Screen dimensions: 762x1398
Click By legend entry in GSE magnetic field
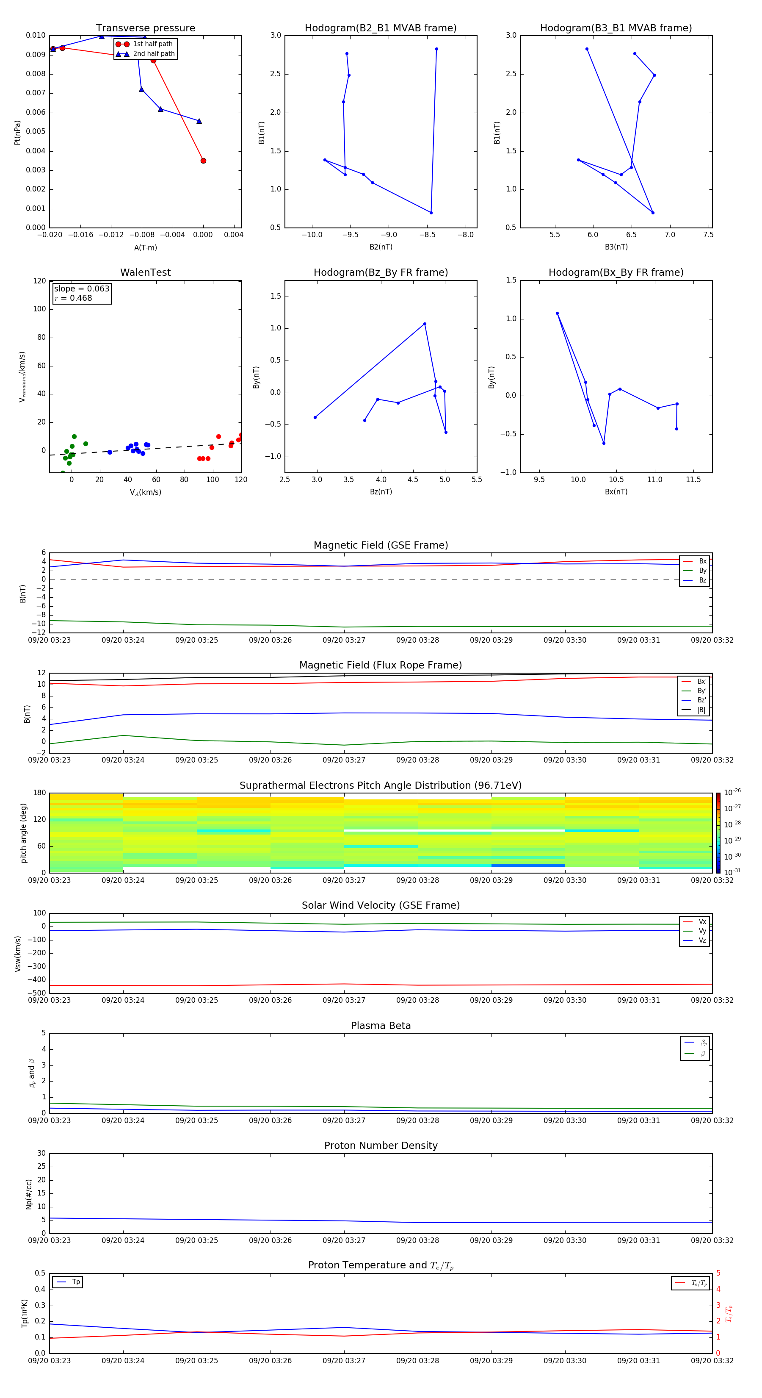[695, 570]
